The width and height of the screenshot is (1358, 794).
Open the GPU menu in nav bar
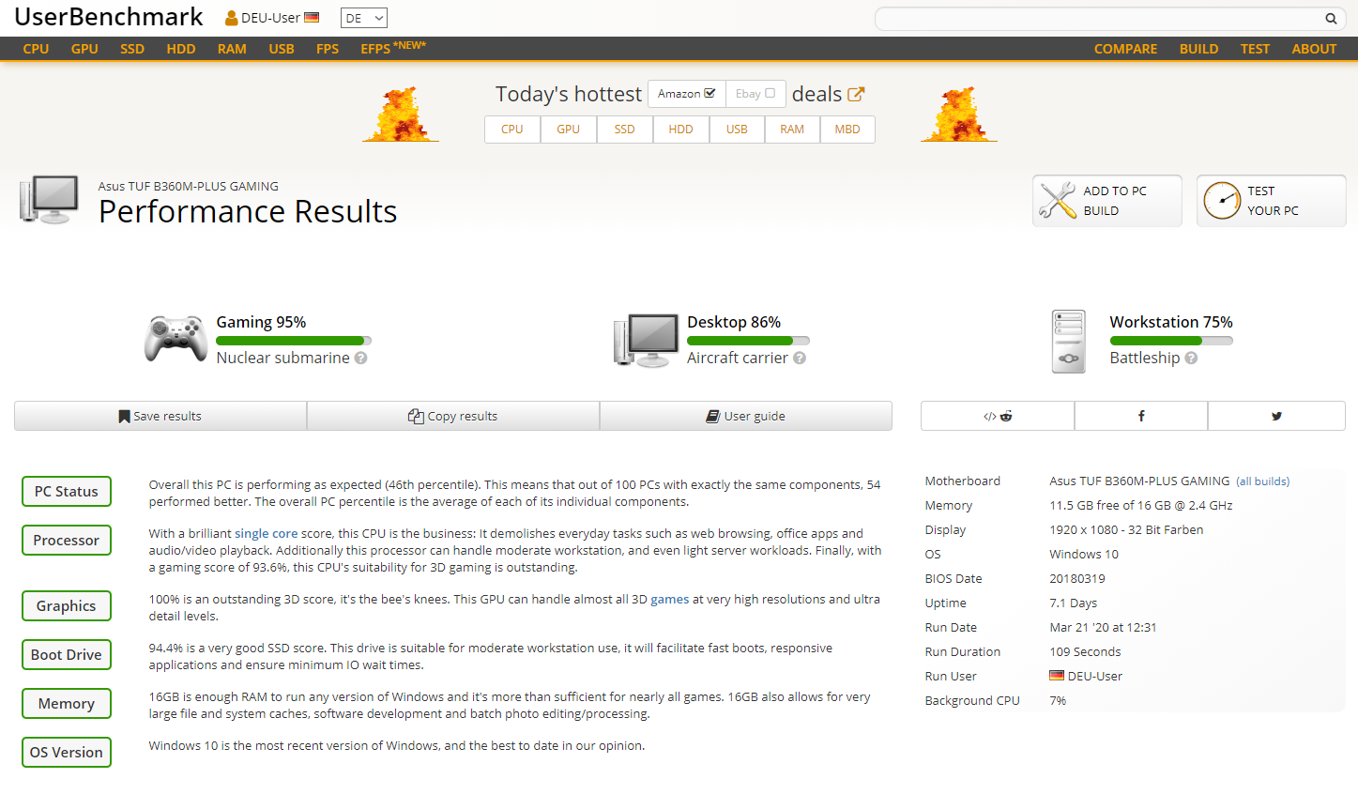[x=84, y=49]
